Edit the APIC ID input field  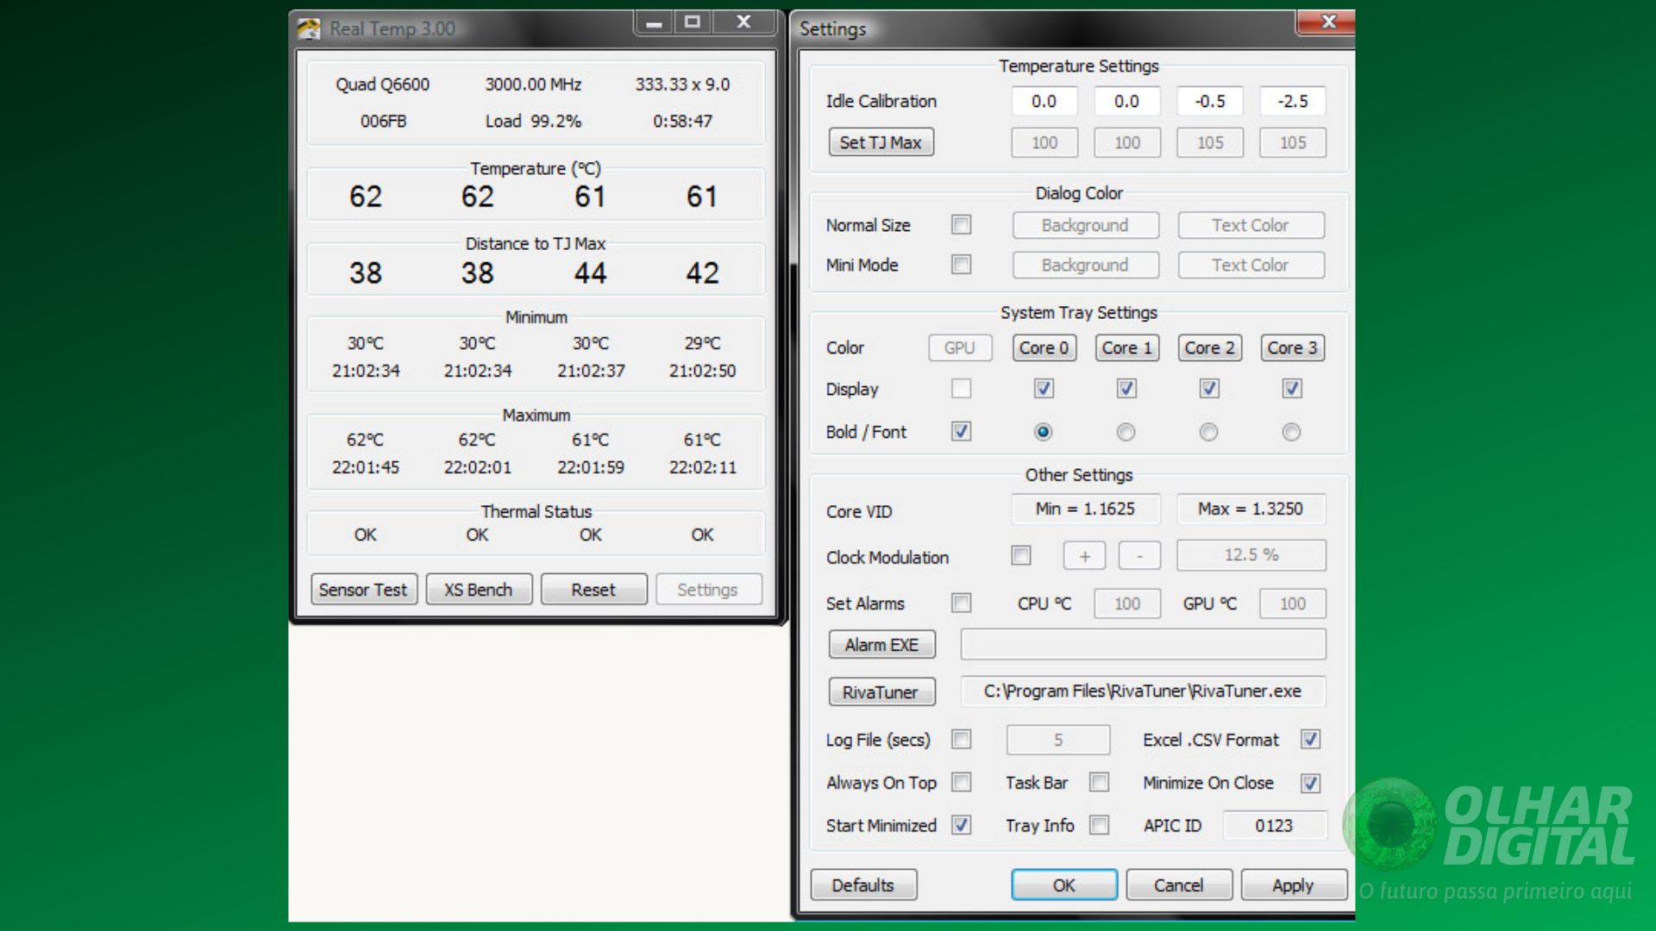[1273, 825]
